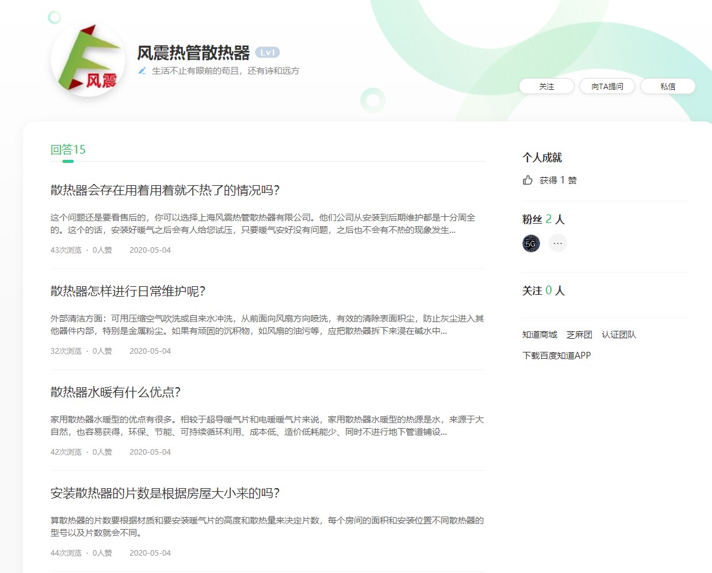This screenshot has height=573, width=712.
Task: Open the question 散热器水暖有什么优点?
Action: pos(115,391)
